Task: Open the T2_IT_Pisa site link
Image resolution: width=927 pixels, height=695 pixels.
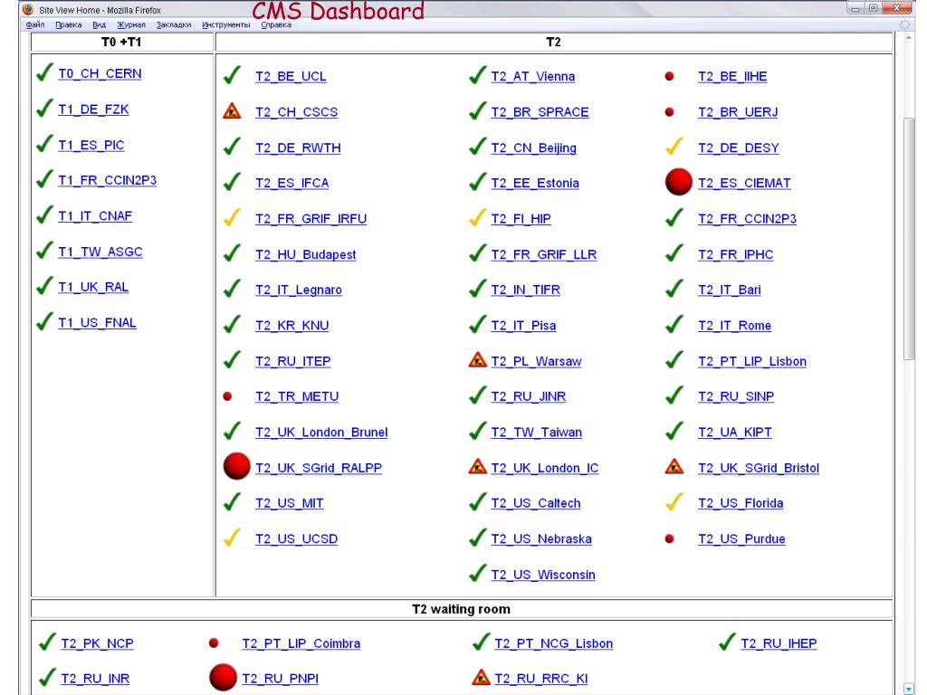Action: pyautogui.click(x=524, y=326)
